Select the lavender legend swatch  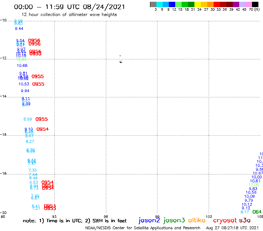242,5
